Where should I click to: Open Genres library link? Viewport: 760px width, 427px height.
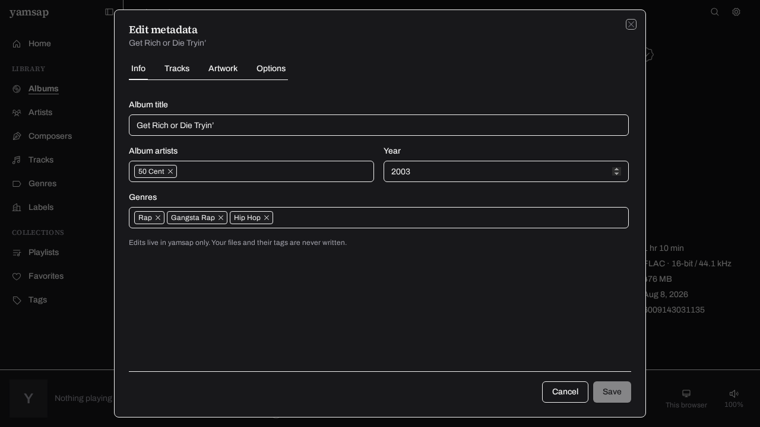coord(42,184)
